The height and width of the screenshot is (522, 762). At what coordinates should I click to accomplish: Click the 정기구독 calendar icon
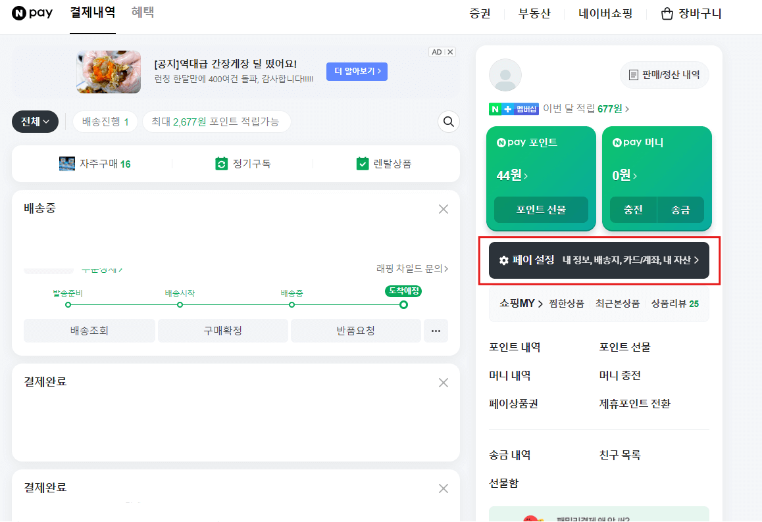[x=221, y=164]
